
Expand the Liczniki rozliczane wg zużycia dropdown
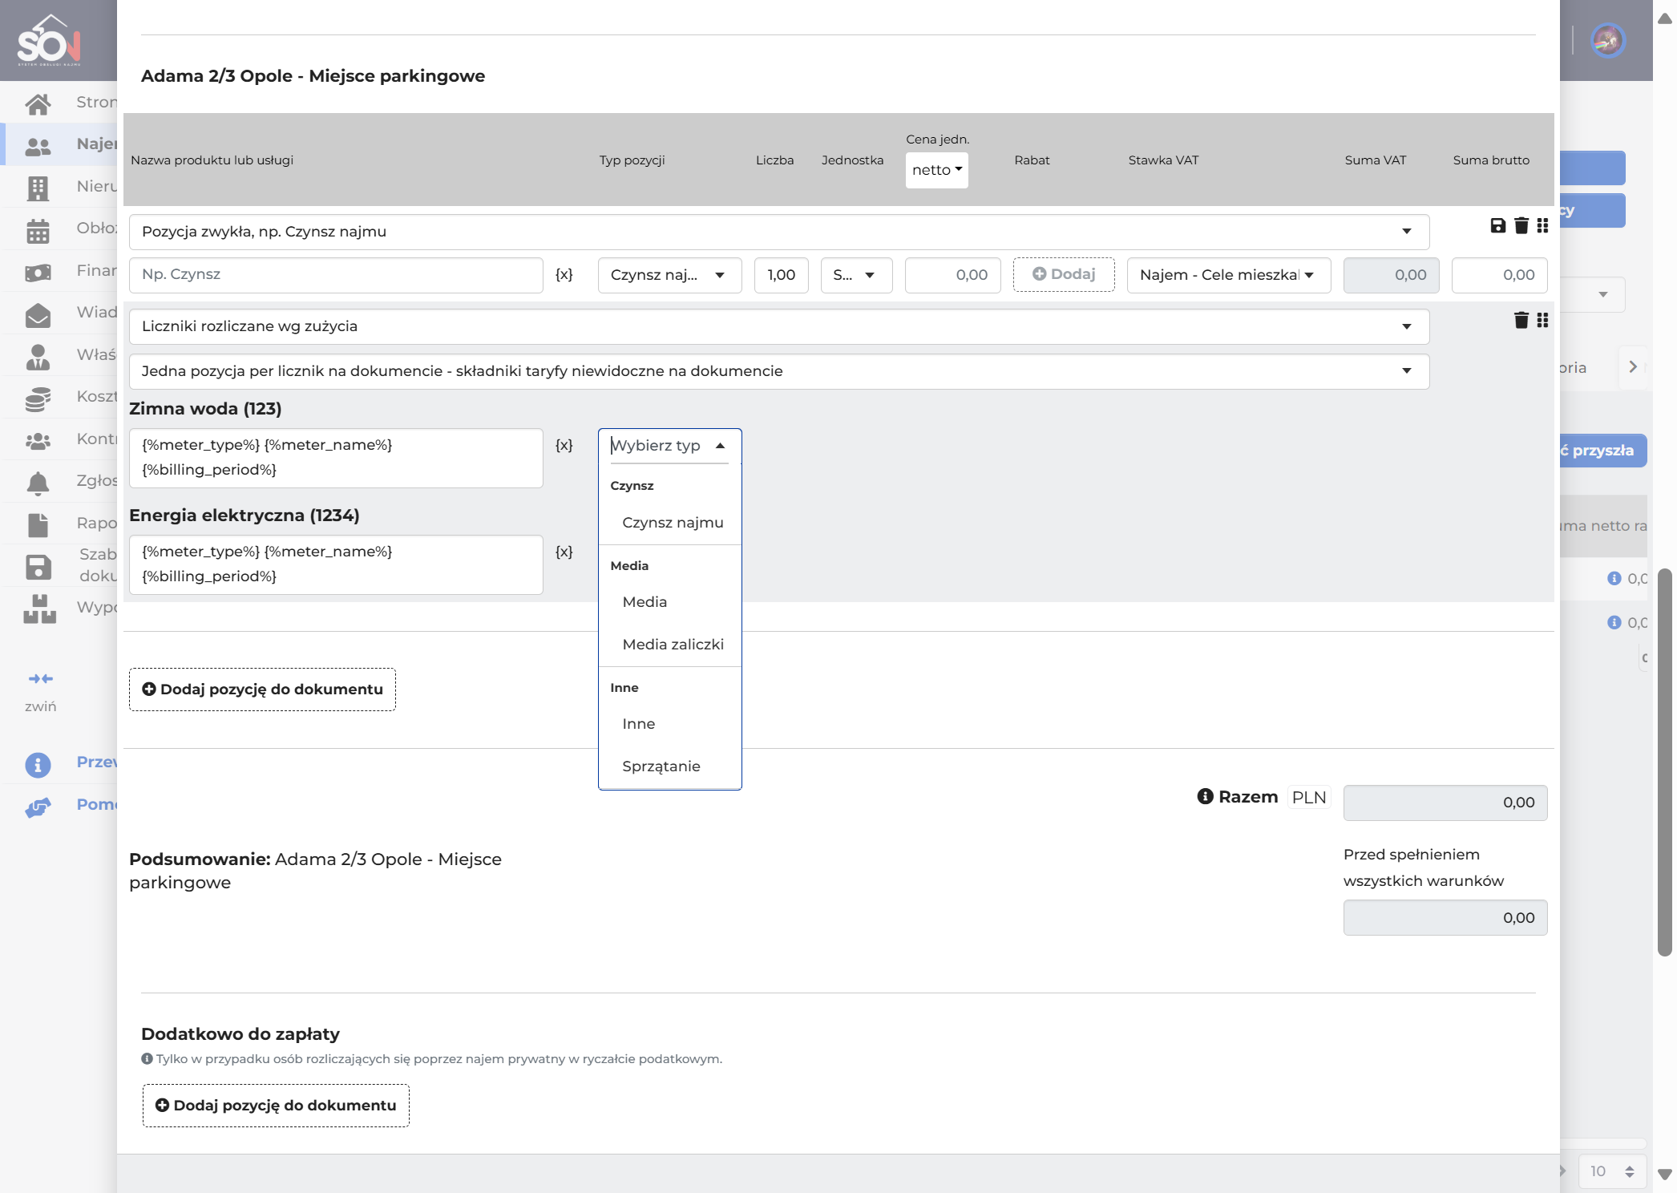[x=779, y=326]
